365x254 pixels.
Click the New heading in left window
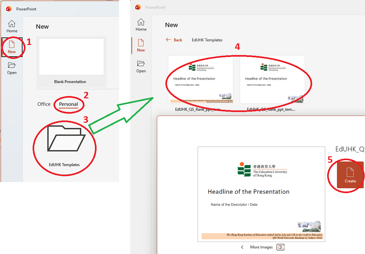pyautogui.click(x=42, y=26)
